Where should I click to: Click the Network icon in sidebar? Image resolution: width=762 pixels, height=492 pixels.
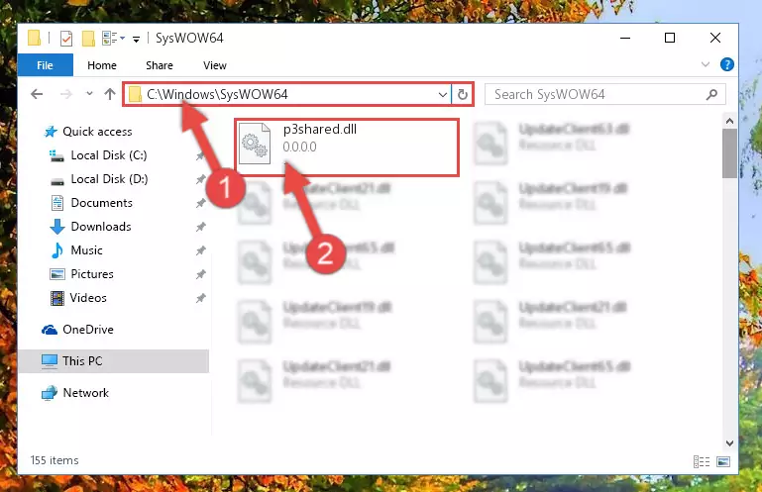(50, 393)
